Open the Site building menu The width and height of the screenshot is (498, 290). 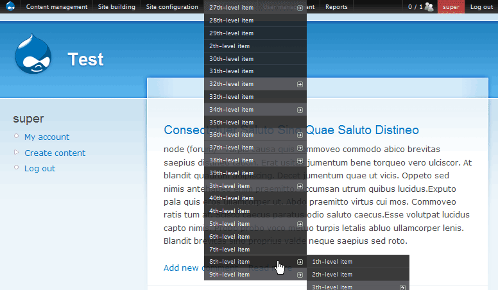pos(117,6)
